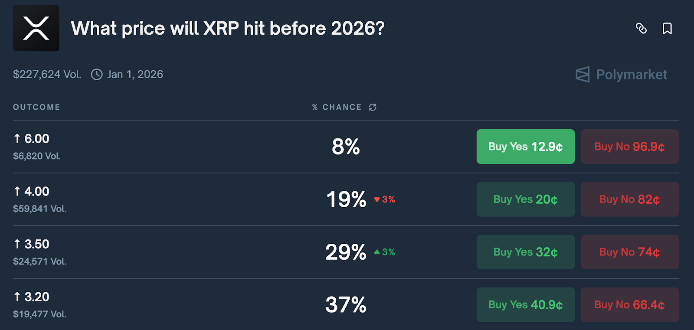Buy Yes at 40.9¢ for 3.20

click(525, 305)
